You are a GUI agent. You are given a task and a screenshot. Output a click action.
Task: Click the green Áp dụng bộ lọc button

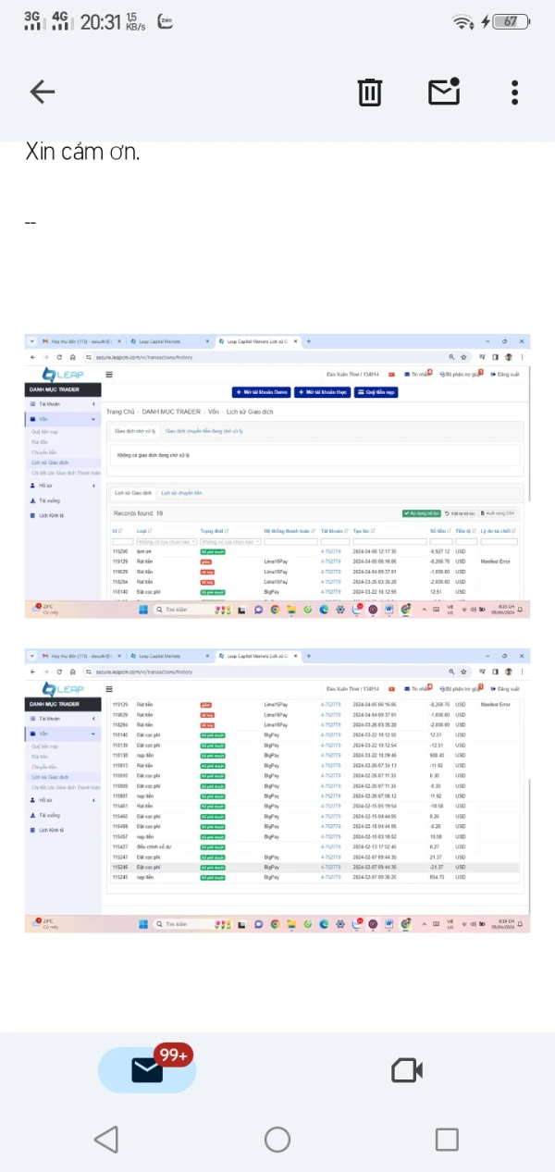[x=421, y=512]
